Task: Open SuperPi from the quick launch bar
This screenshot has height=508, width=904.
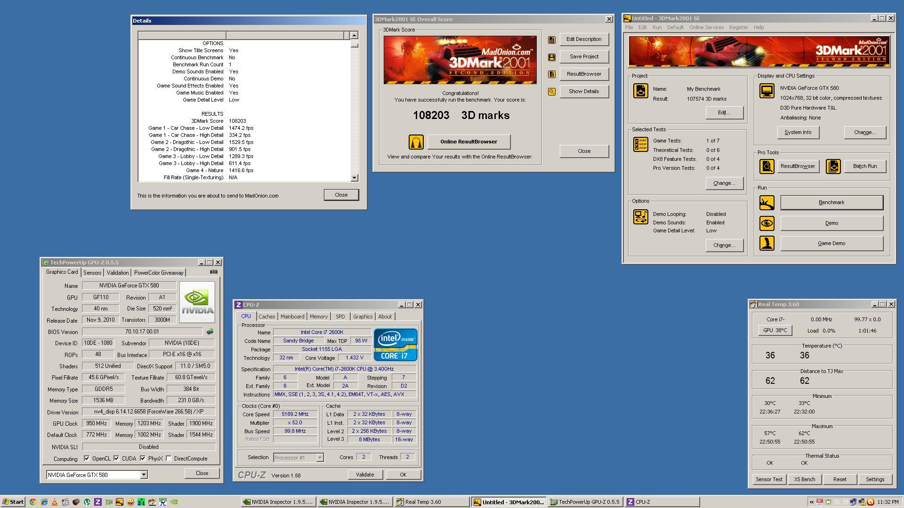Action: tap(163, 502)
